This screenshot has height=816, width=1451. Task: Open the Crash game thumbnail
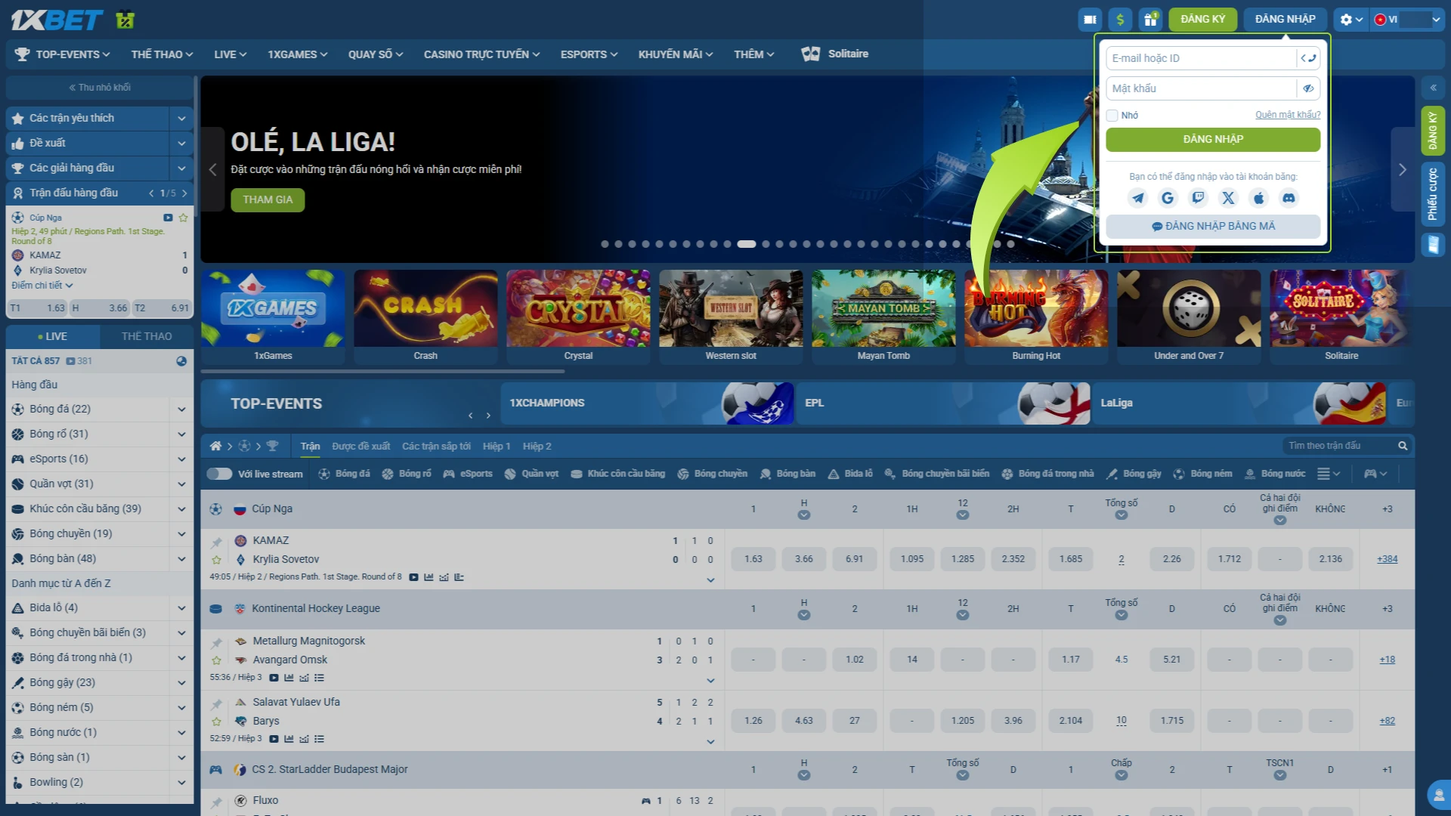click(425, 317)
